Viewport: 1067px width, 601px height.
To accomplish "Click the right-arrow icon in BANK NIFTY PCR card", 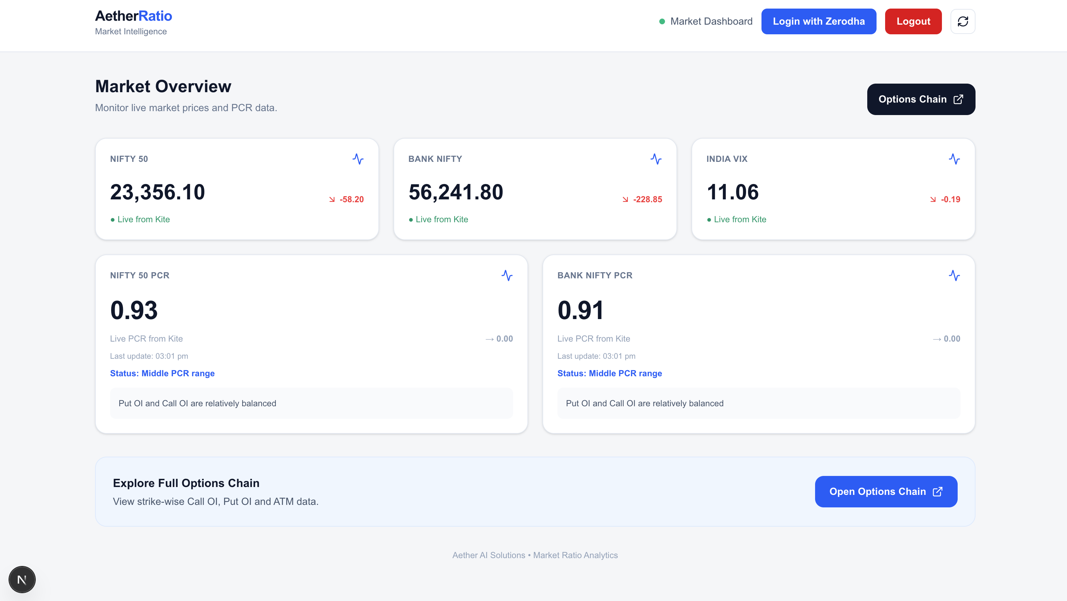I will tap(937, 339).
